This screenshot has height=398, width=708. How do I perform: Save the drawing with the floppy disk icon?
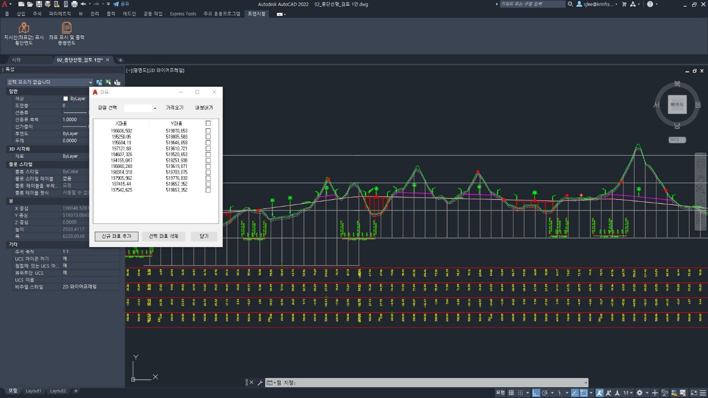tap(39, 4)
